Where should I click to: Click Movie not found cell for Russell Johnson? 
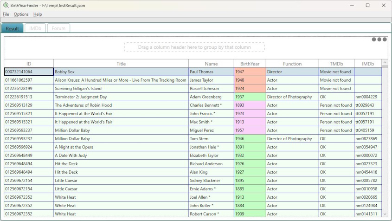click(x=336, y=88)
